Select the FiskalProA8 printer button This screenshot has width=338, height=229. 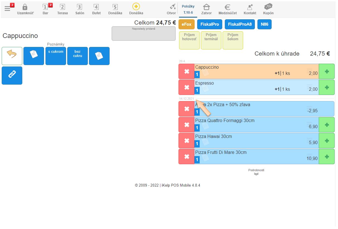tap(240, 24)
